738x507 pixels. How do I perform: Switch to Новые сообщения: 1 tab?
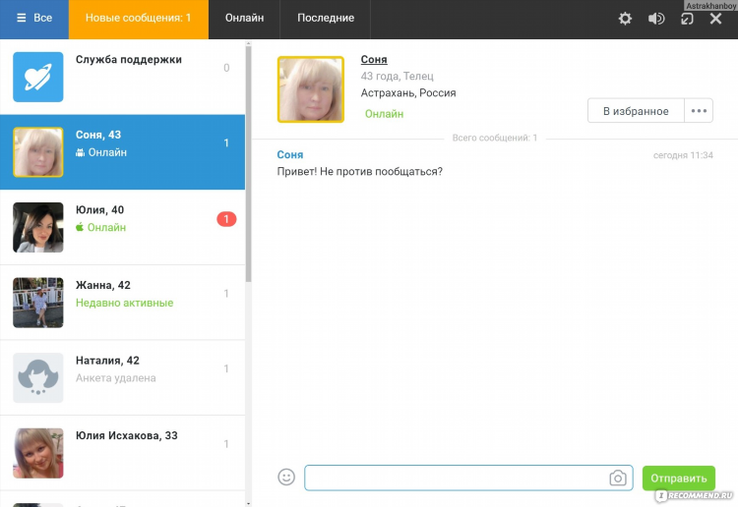point(139,20)
